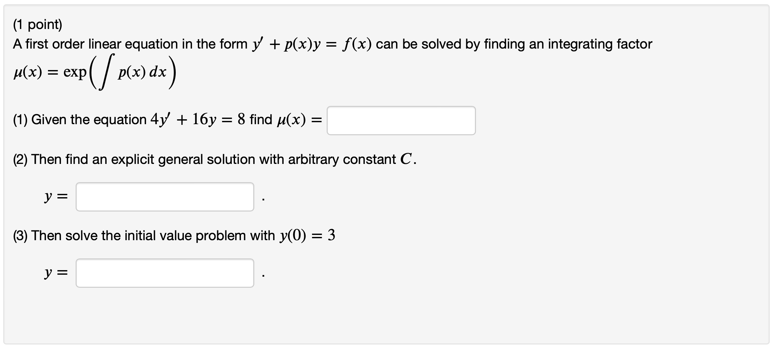Click "integrating factor" at the end of the first line
The image size is (772, 350).
click(x=600, y=44)
